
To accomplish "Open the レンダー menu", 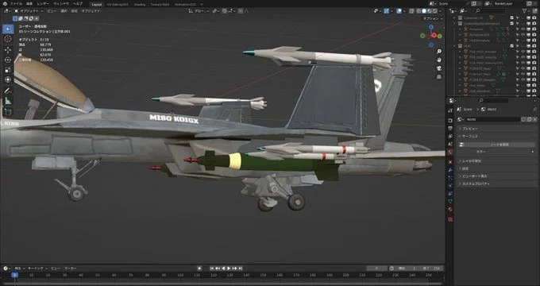I will 43,3.
